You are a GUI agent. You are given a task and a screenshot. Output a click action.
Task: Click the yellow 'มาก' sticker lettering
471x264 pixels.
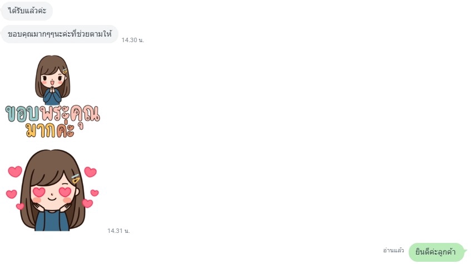tap(41, 130)
